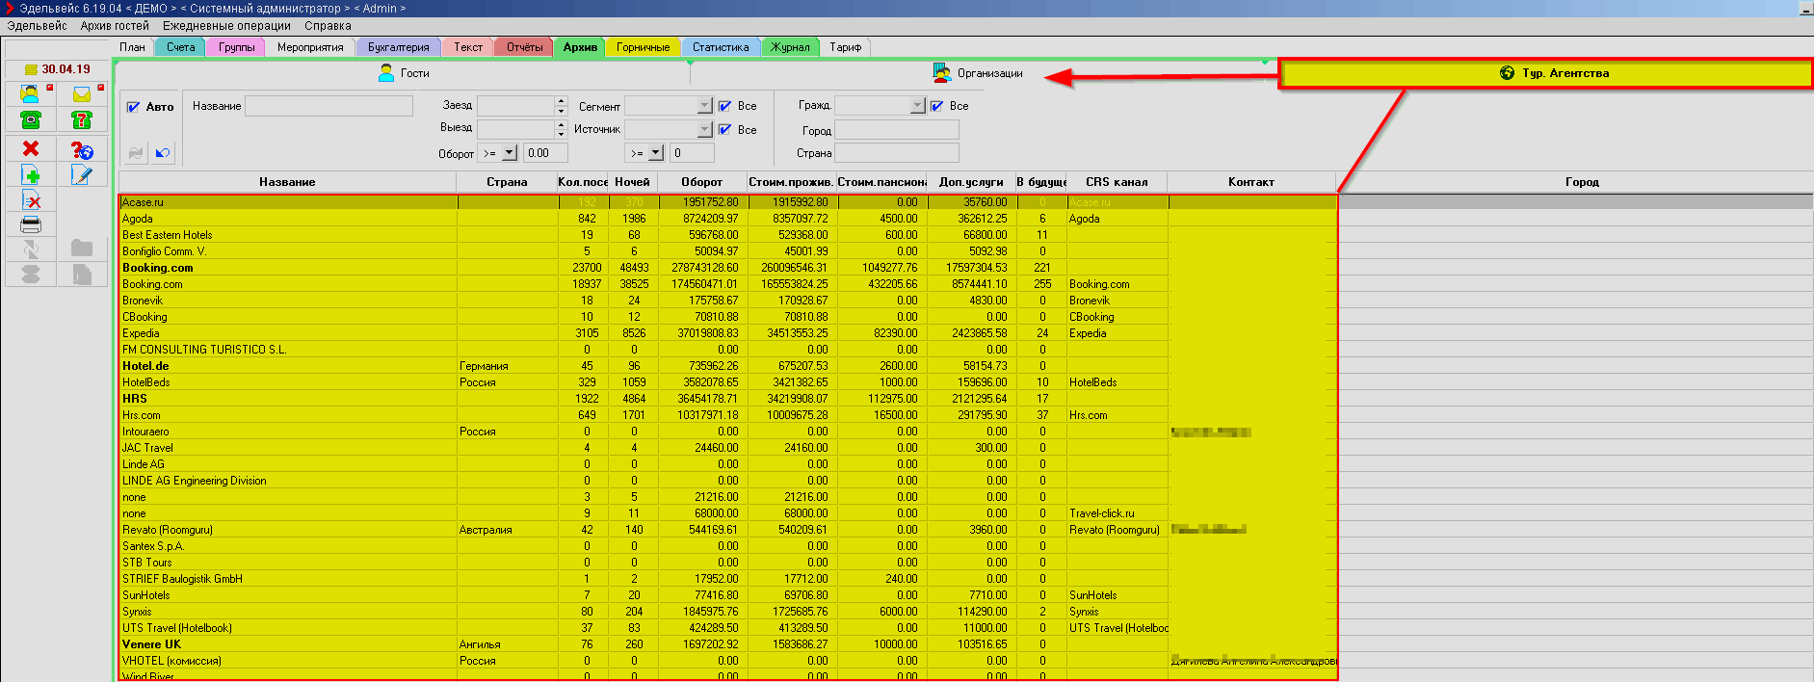Click the green telephone icon

tap(31, 119)
